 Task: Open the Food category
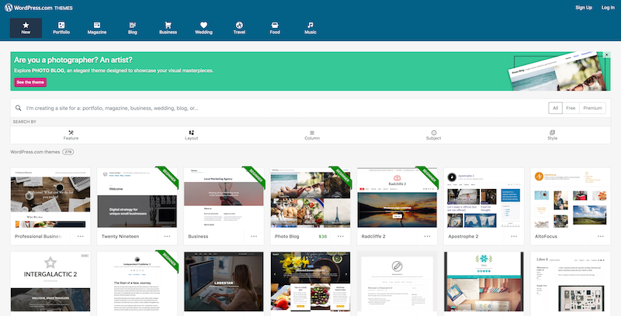point(275,28)
